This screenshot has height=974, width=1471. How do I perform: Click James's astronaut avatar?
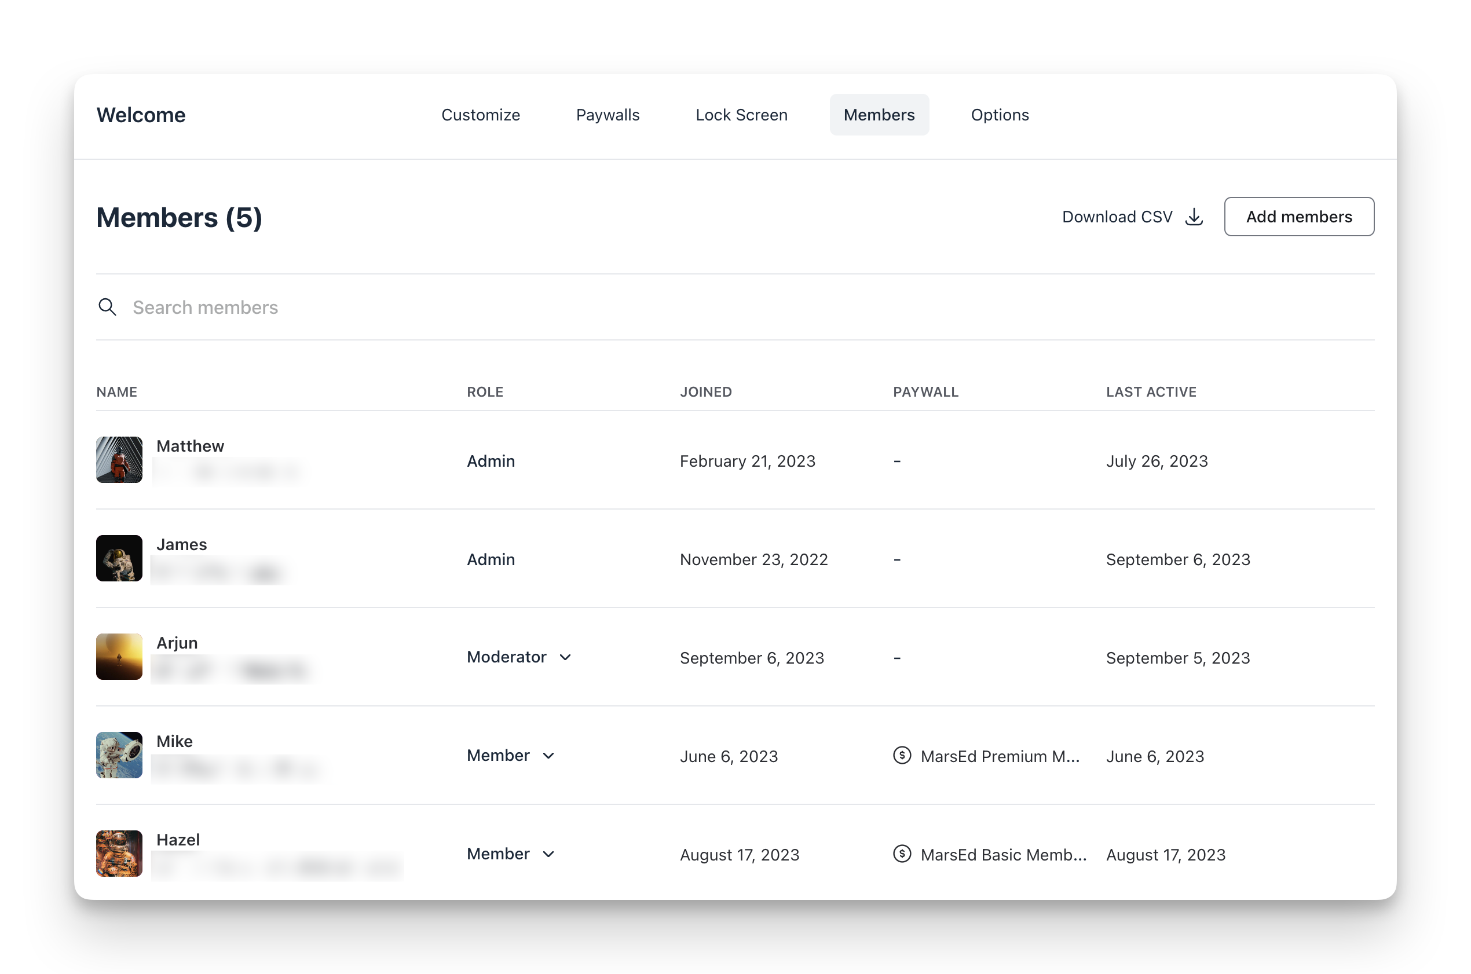(119, 558)
